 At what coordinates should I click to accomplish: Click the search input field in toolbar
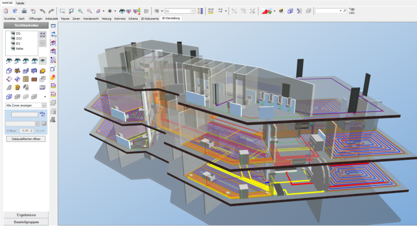click(328, 11)
